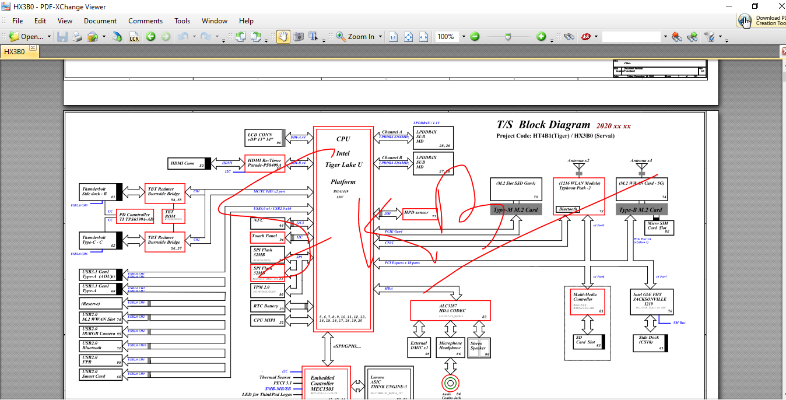Viewport: 786px width, 400px height.
Task: Click the 'Micro SIM Card Slot' block
Action: [x=660, y=227]
